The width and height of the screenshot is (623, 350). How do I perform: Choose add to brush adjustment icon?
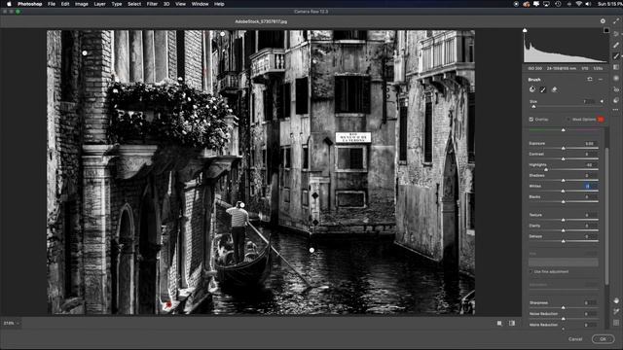(543, 89)
